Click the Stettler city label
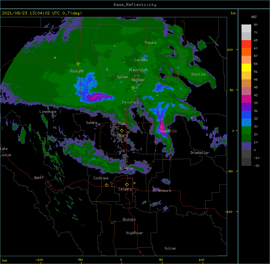Image resolution: width=270 pixels, height=264 pixels. [x=199, y=74]
